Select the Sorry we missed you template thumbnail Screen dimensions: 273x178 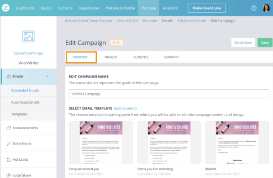pyautogui.click(x=101, y=142)
